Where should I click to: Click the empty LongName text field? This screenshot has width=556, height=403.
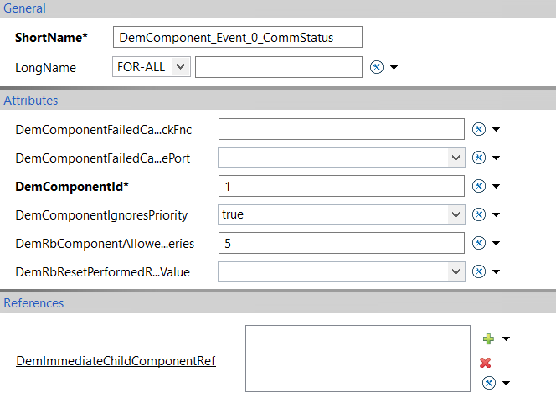click(x=279, y=67)
